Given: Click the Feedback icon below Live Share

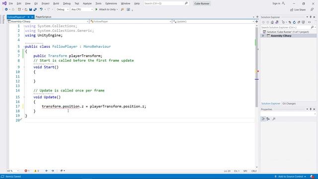Looking at the screenshot, I should pos(313,9).
